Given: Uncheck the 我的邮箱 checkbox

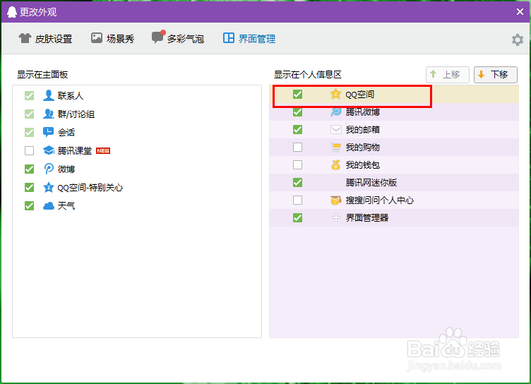Looking at the screenshot, I should click(x=298, y=130).
